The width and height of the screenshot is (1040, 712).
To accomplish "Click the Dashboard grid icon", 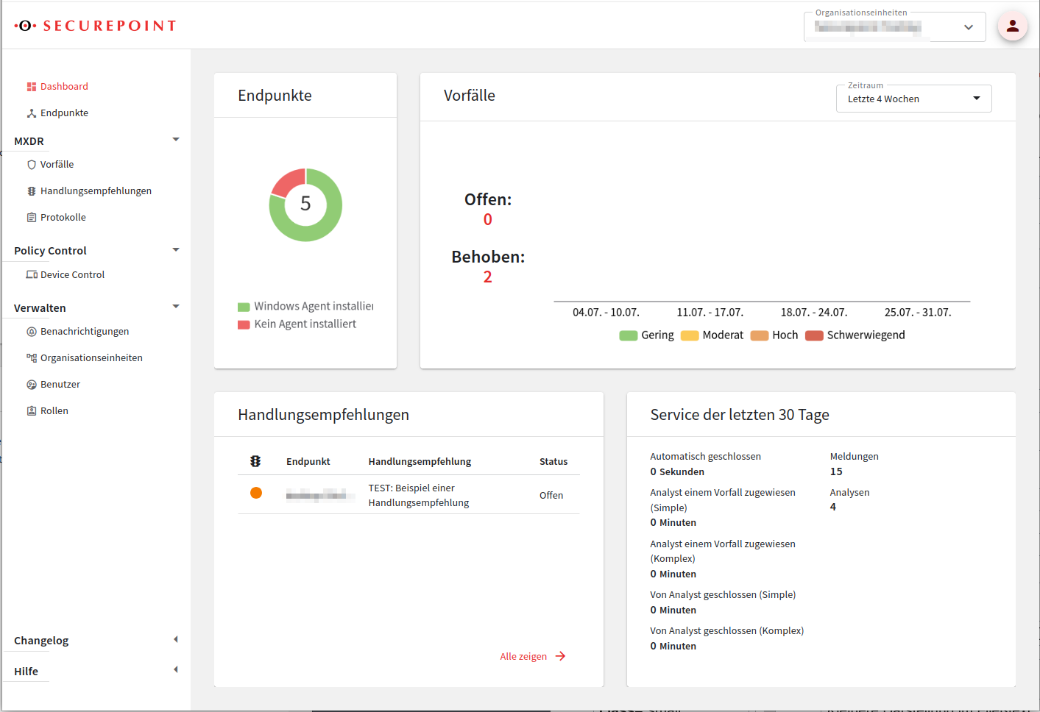I will point(32,87).
